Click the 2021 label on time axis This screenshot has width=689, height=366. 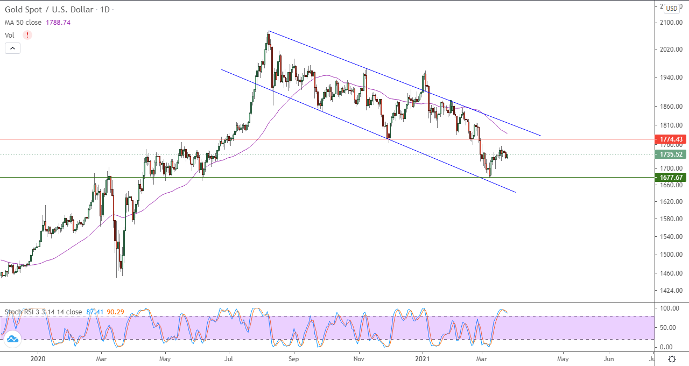424,358
